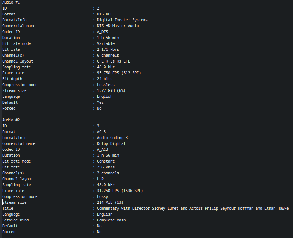The height and width of the screenshot is (238, 293).
Task: Select the "C L R Ls Rs LFE" channel layout
Action: click(113, 61)
